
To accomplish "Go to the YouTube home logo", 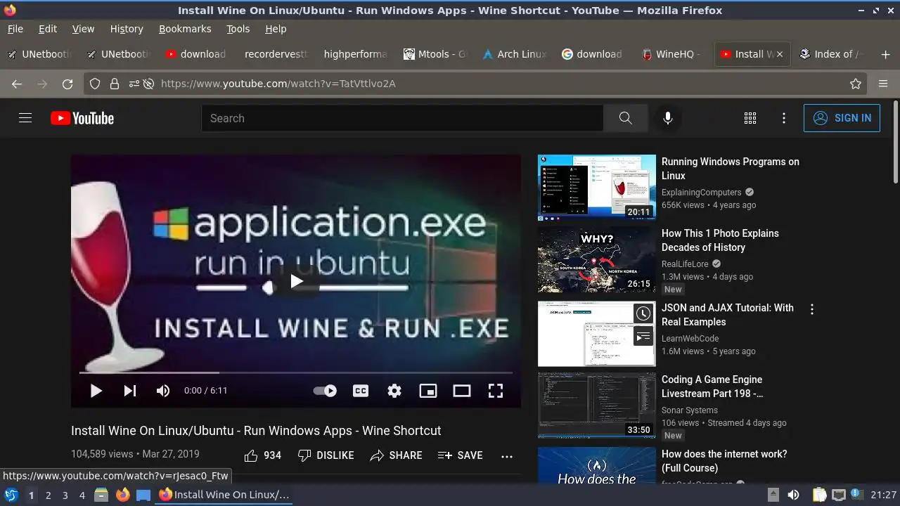I will [82, 118].
